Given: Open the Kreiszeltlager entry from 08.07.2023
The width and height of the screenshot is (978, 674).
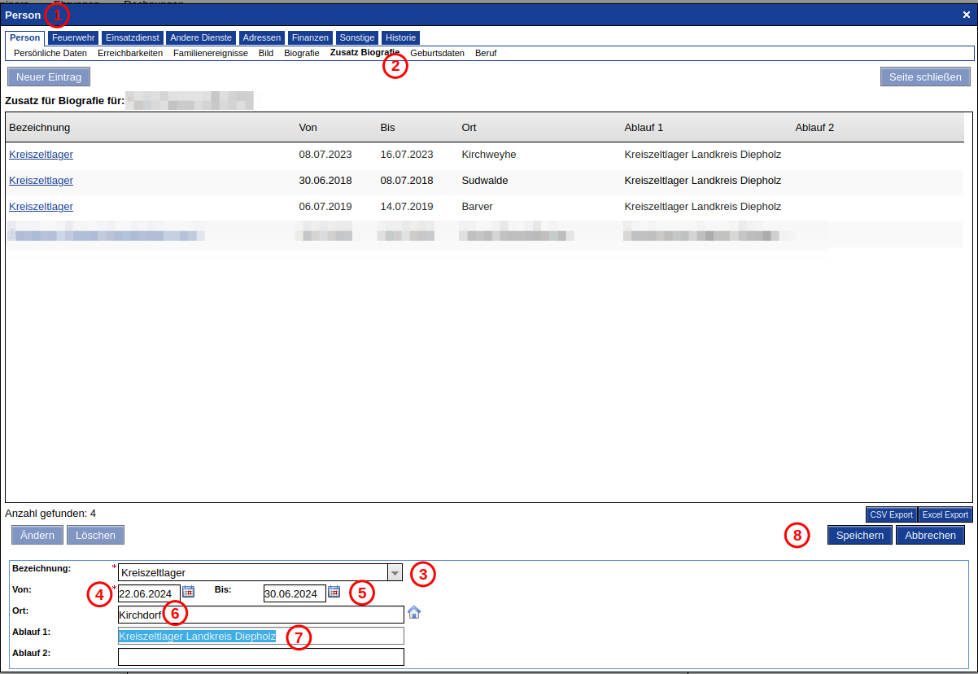Looking at the screenshot, I should point(41,154).
